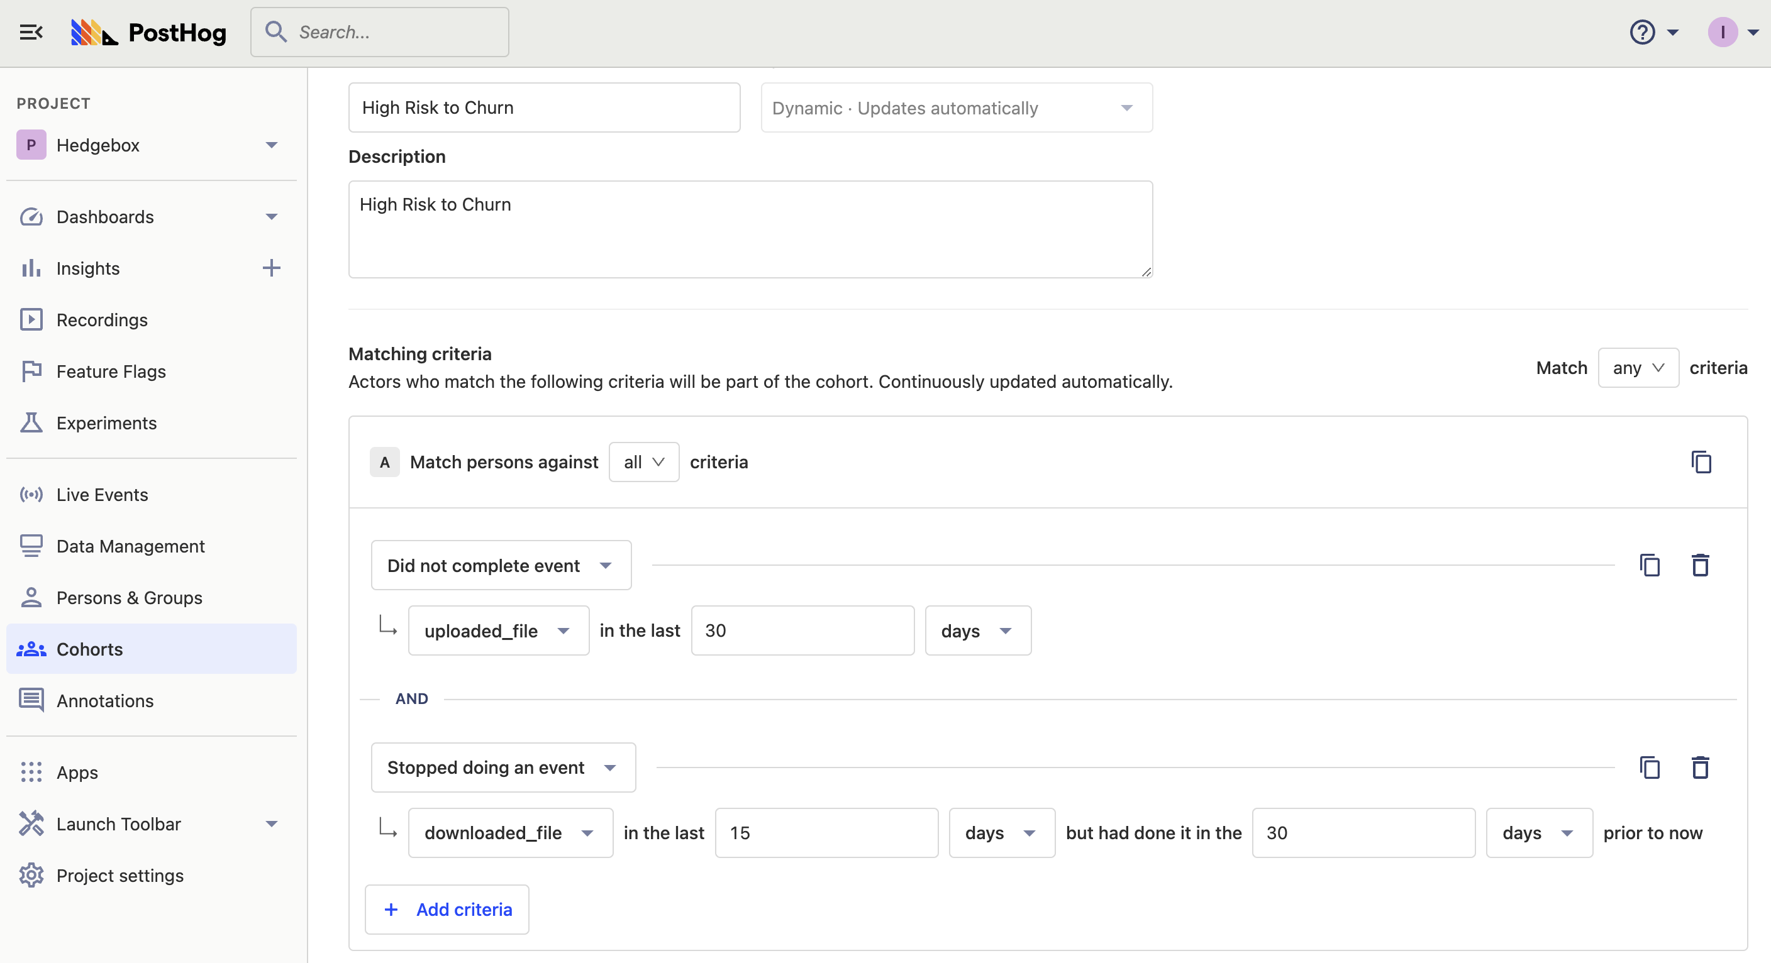This screenshot has width=1771, height=963.
Task: Click the Cohorts icon in sidebar
Action: [33, 649]
